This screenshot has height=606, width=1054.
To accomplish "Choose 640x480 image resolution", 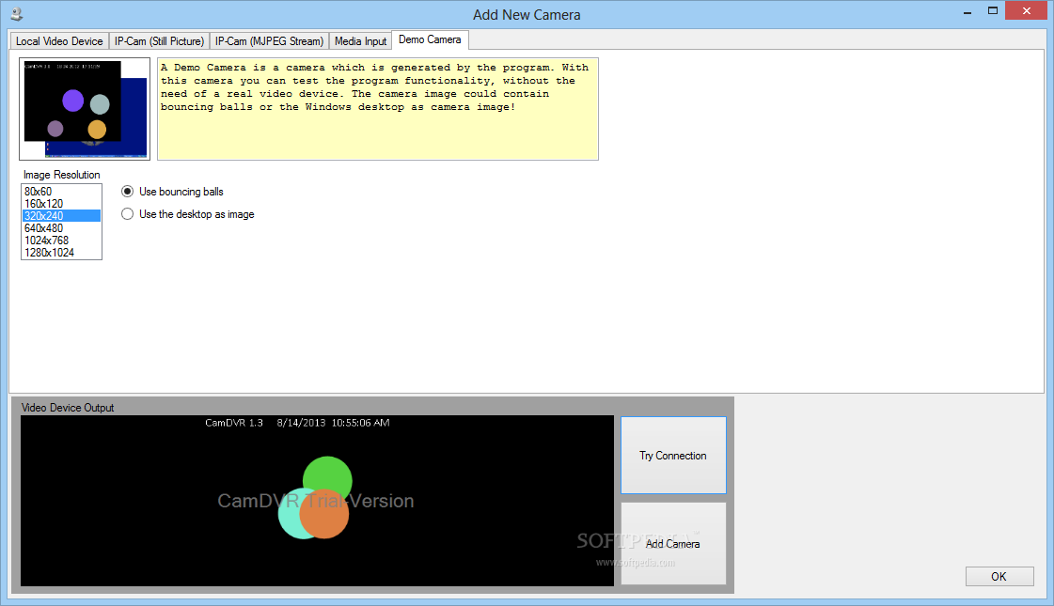I will coord(61,228).
